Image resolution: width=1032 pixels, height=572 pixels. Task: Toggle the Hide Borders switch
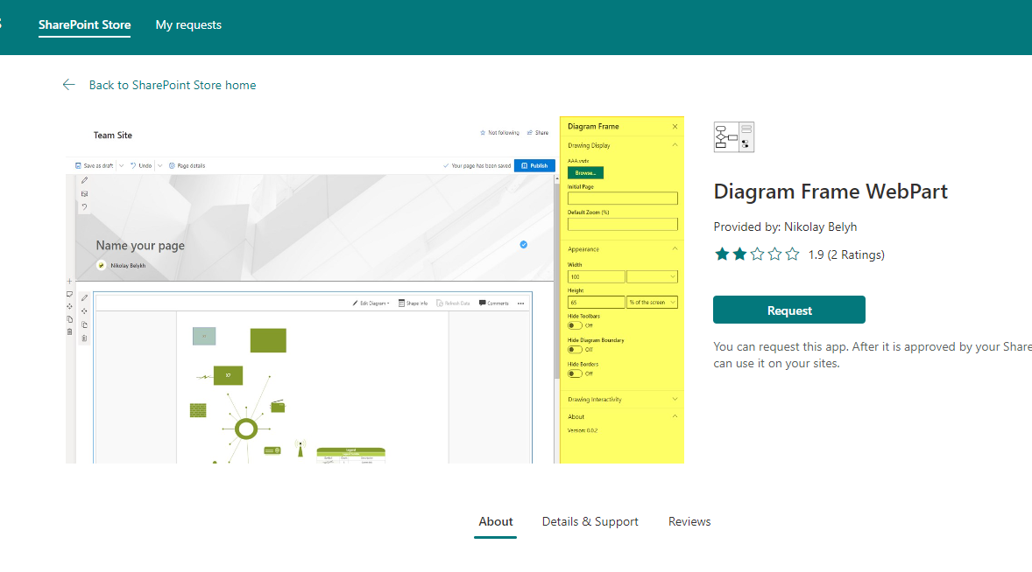tap(575, 373)
